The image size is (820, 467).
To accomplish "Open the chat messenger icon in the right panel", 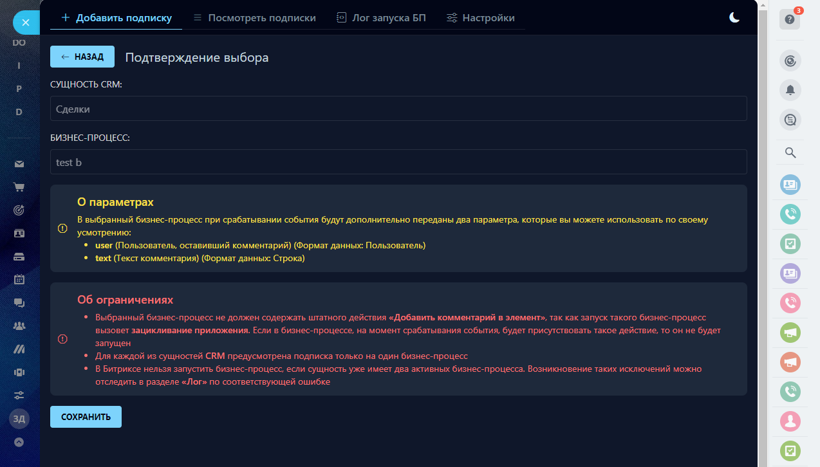I will coord(790,119).
